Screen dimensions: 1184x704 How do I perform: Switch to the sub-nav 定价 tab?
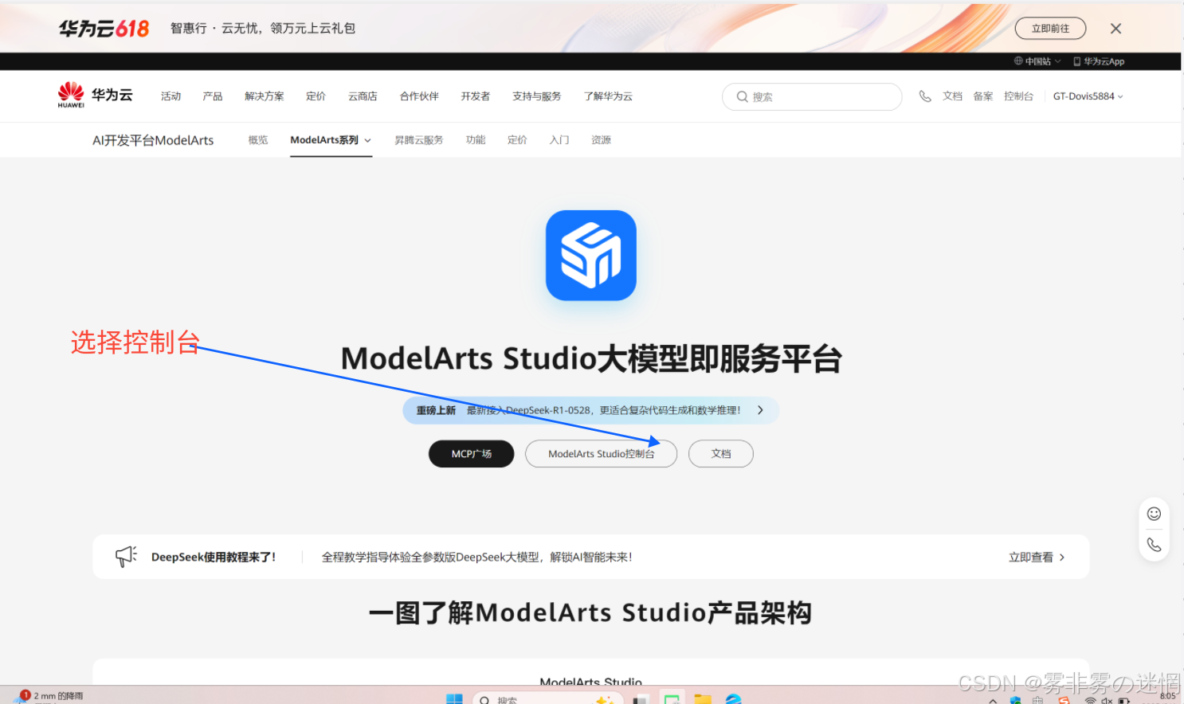(517, 140)
